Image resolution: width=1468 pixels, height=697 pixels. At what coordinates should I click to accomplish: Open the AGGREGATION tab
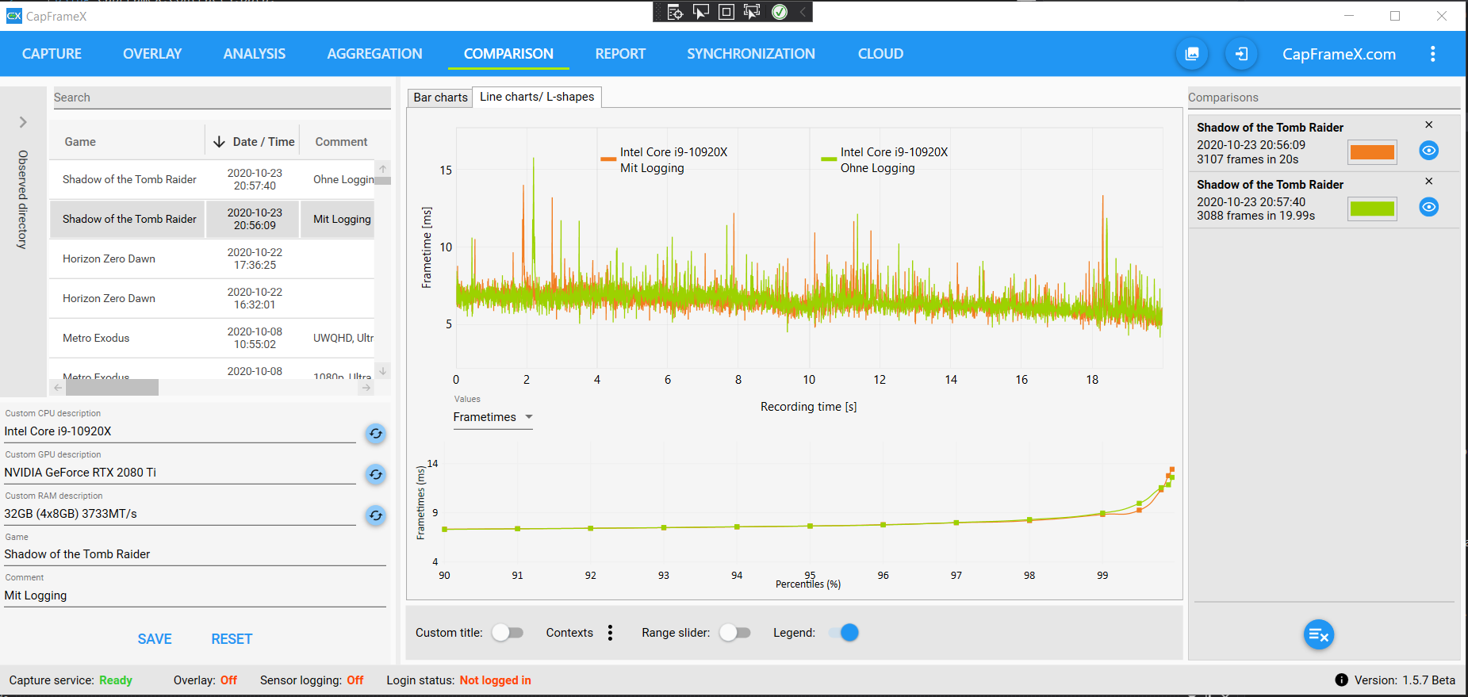[375, 54]
